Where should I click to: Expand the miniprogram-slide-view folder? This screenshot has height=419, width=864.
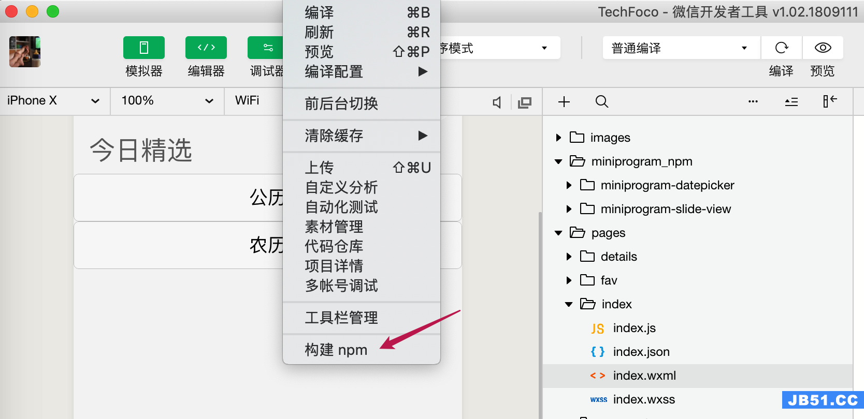click(x=569, y=209)
